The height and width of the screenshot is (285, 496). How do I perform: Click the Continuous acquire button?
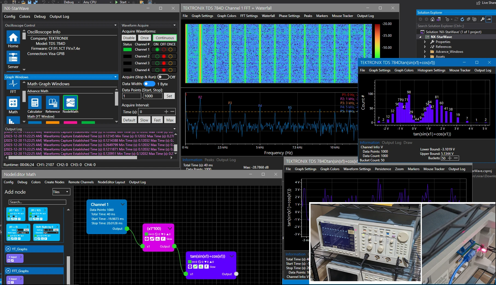click(x=165, y=38)
